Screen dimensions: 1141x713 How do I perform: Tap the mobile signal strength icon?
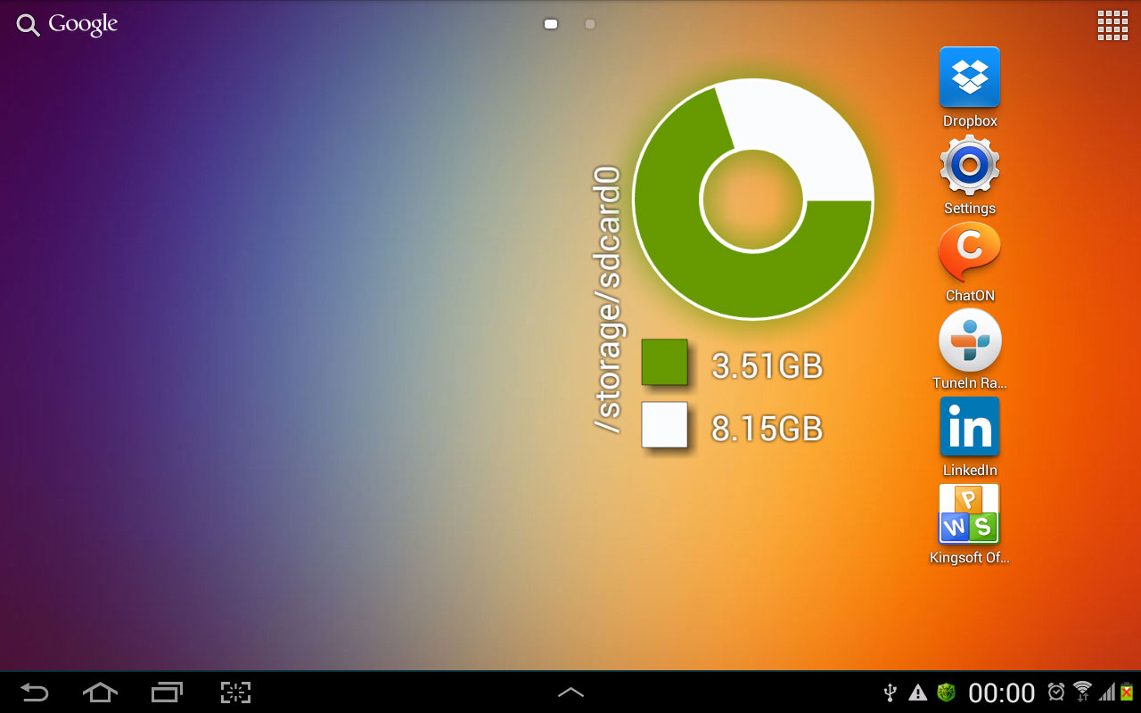point(1107,693)
